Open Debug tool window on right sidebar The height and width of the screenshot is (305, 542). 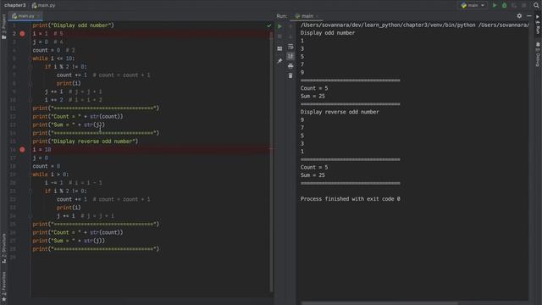click(x=538, y=54)
